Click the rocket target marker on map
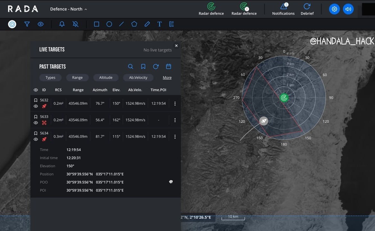 [263, 121]
